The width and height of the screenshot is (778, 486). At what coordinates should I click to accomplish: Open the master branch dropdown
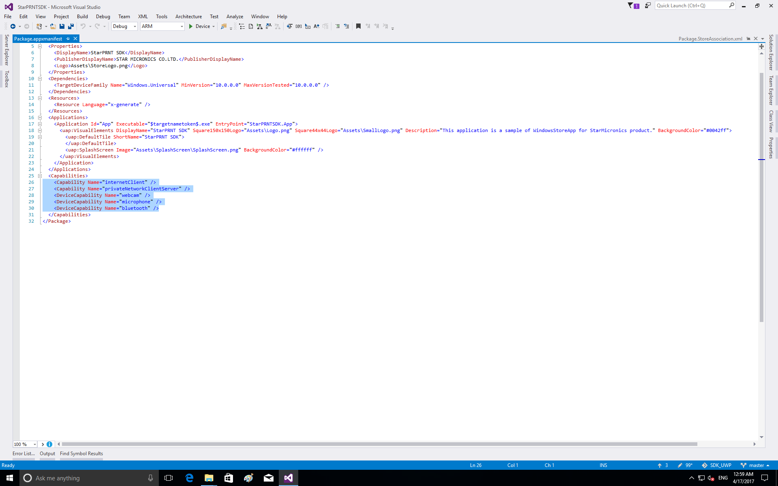(755, 465)
